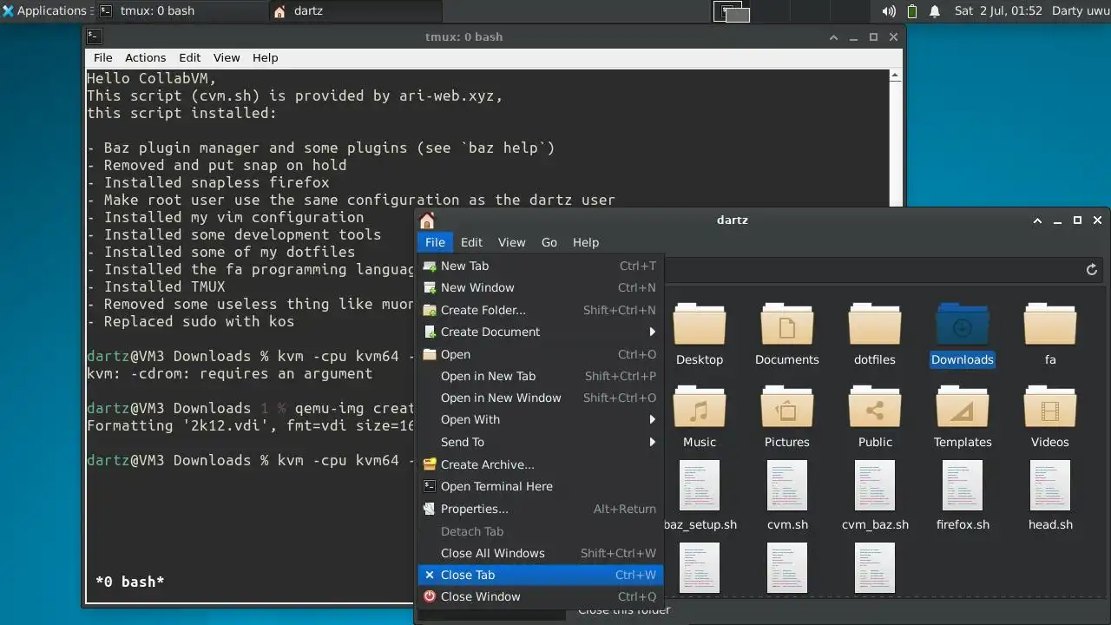This screenshot has height=625, width=1111.
Task: Select the firefox.sh script file icon
Action: pyautogui.click(x=963, y=485)
